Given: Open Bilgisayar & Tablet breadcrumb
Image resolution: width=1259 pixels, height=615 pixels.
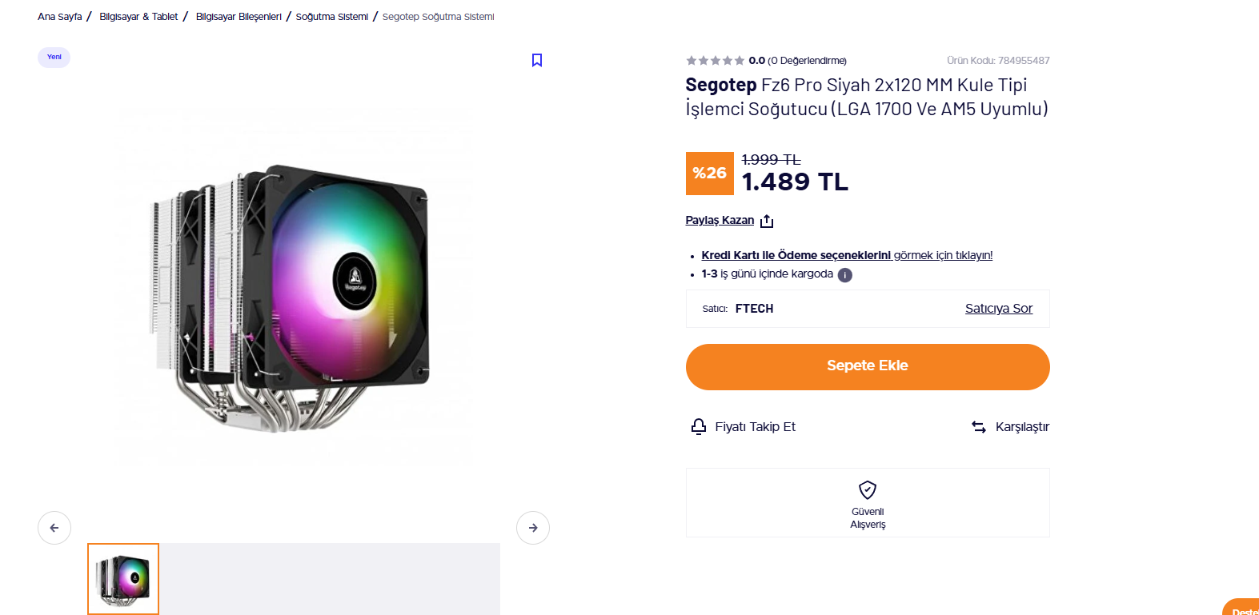Looking at the screenshot, I should pos(138,17).
